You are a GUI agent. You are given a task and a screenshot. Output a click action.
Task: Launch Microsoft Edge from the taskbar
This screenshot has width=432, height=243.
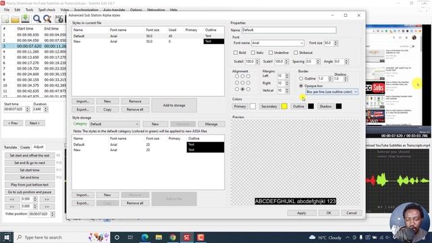pyautogui.click(x=145, y=237)
